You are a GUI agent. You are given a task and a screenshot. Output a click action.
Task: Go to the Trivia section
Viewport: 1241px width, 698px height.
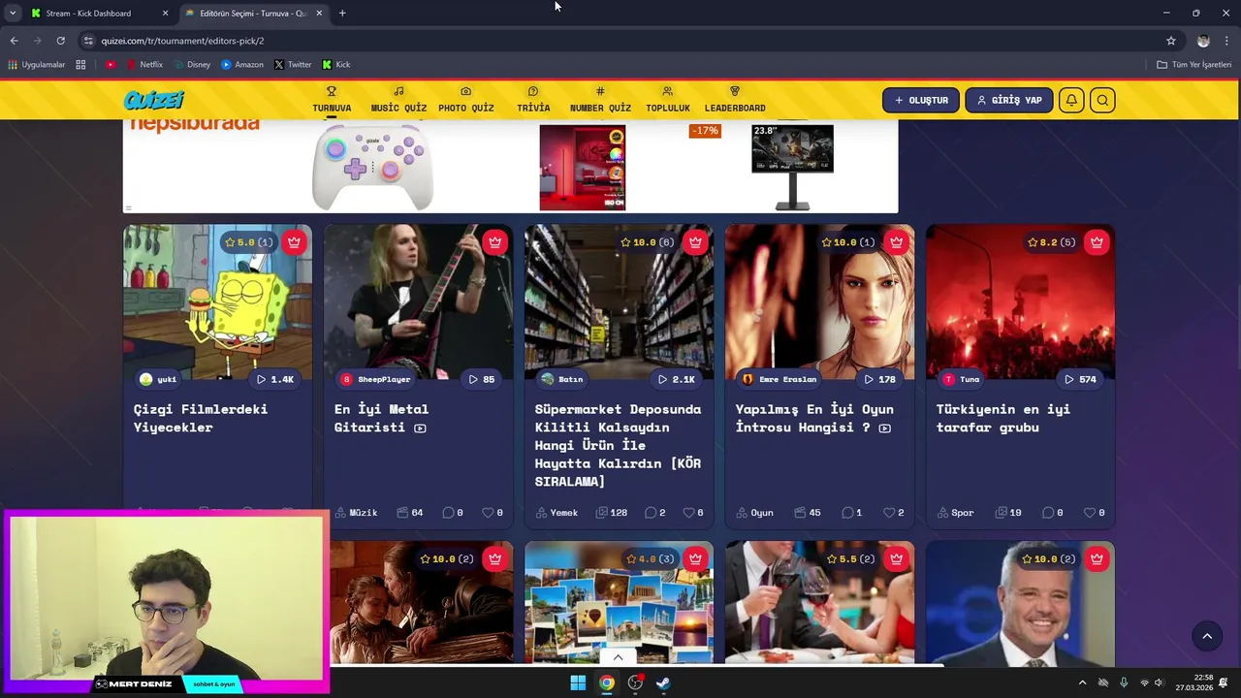[533, 100]
